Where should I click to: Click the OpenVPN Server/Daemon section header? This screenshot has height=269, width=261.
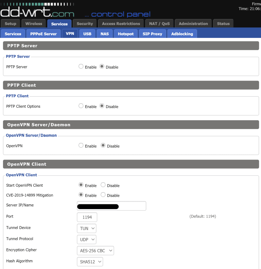coord(131,125)
